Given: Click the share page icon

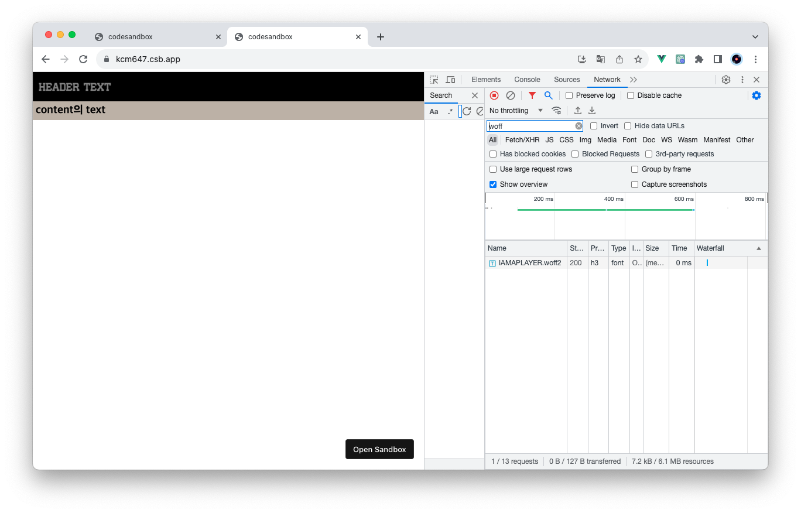Looking at the screenshot, I should pyautogui.click(x=619, y=59).
